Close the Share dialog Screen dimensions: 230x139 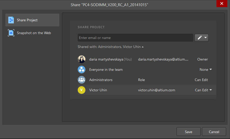(222, 4)
